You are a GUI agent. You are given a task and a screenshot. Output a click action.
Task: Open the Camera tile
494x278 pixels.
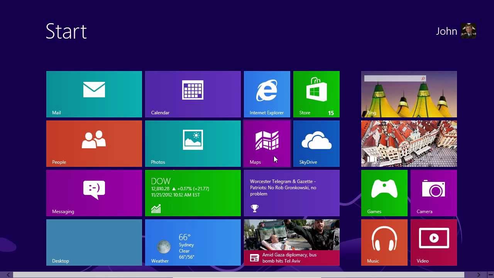coord(434,193)
